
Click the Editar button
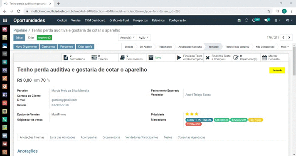coord(19,37)
